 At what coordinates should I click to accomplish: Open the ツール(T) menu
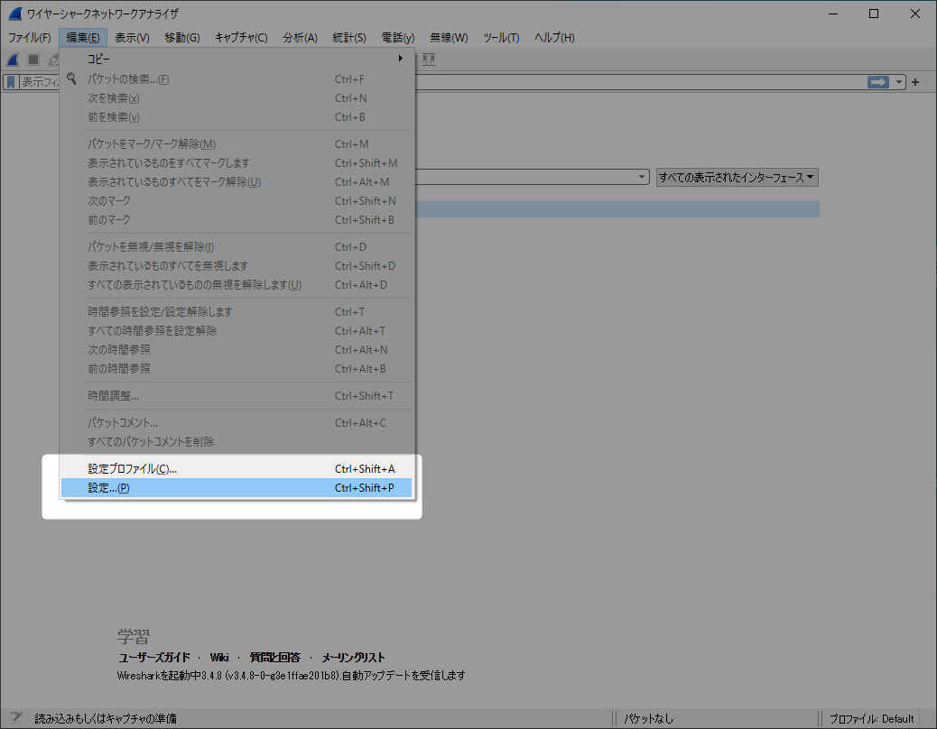coord(501,37)
